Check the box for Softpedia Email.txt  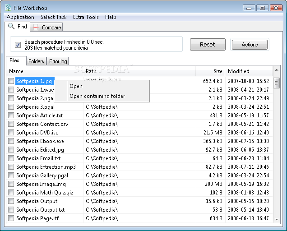point(11,158)
